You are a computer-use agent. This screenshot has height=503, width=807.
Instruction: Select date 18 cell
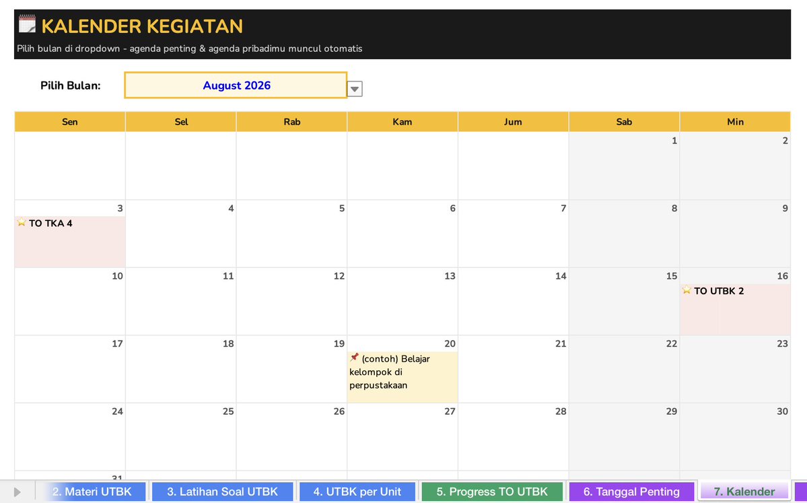(180, 369)
